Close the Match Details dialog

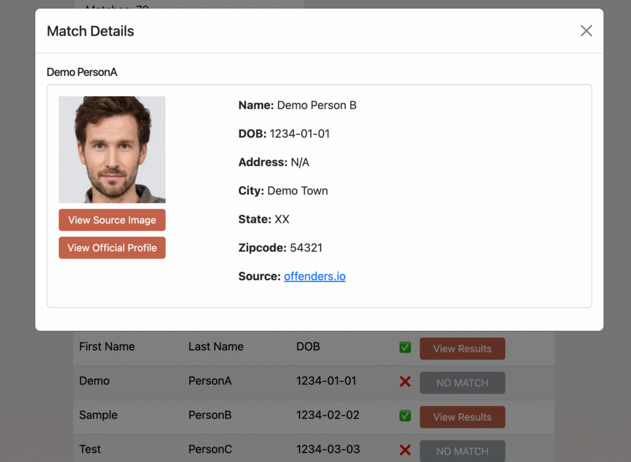click(x=586, y=31)
